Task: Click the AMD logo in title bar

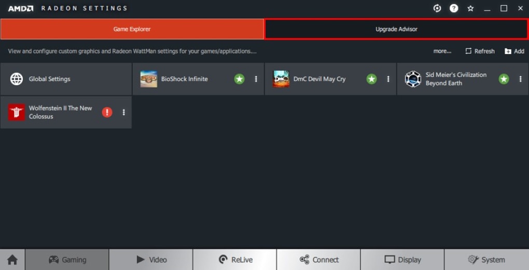Action: 21,8
